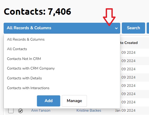Open the Manage views button
This screenshot has height=115, width=149.
coord(74,101)
